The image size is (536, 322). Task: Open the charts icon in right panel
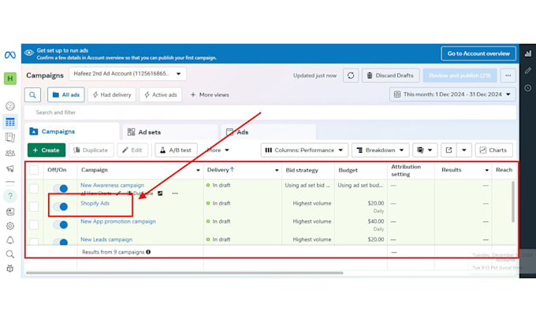pos(528,54)
